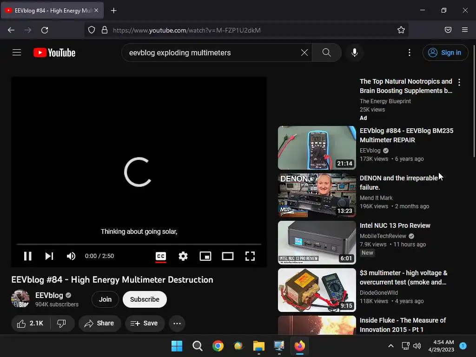Image resolution: width=476 pixels, height=357 pixels.
Task: Open taskbar search
Action: coord(197,346)
